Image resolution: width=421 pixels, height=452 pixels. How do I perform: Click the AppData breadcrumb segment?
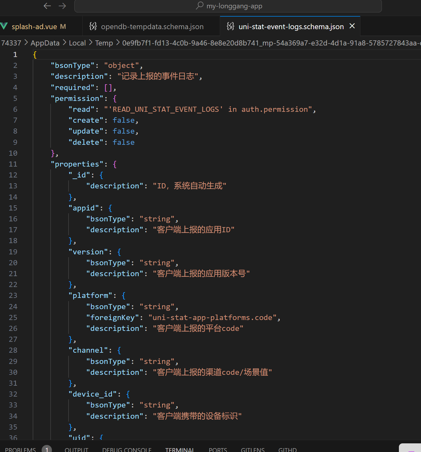45,43
